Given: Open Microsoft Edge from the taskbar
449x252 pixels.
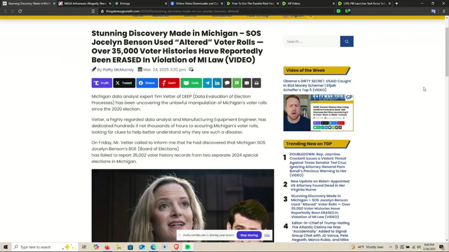Looking at the screenshot, I should (153, 247).
